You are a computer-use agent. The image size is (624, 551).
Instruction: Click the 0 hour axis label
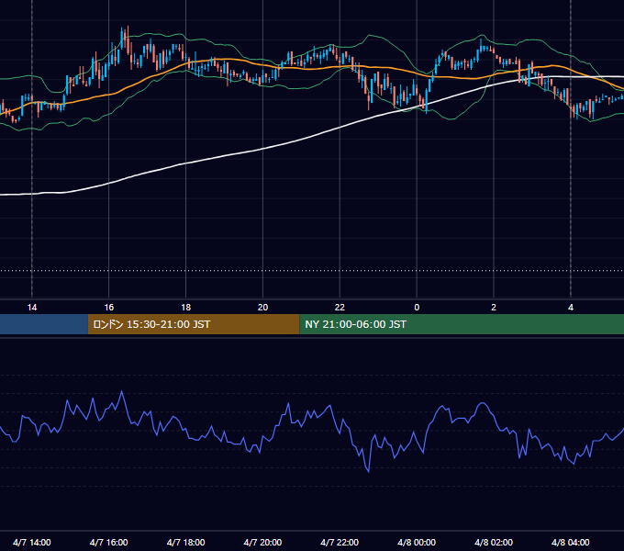point(417,308)
